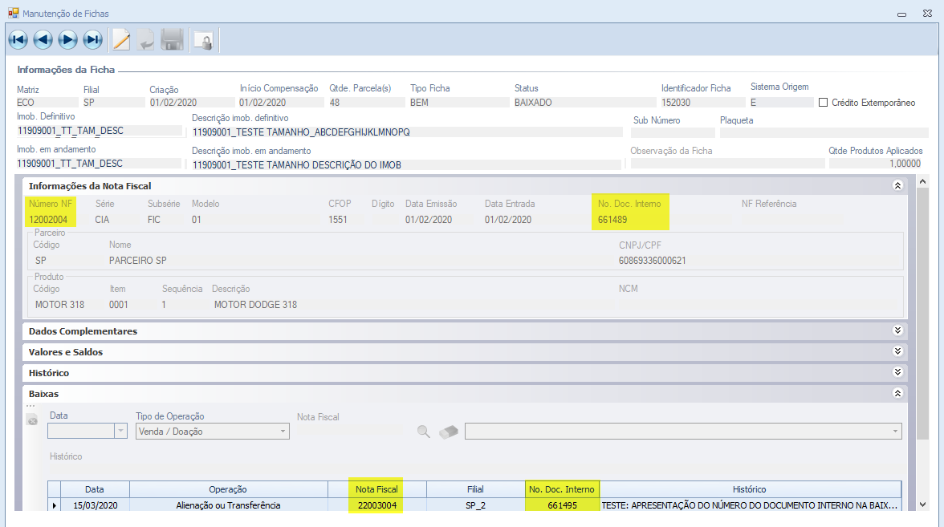944x527 pixels.
Task: Click the magnifier search icon in Baixas
Action: 424,432
